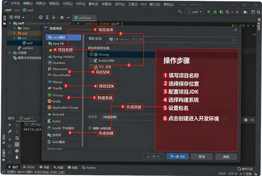Click the build project hammer icon
Screen dimensions: 262x176
point(180,11)
